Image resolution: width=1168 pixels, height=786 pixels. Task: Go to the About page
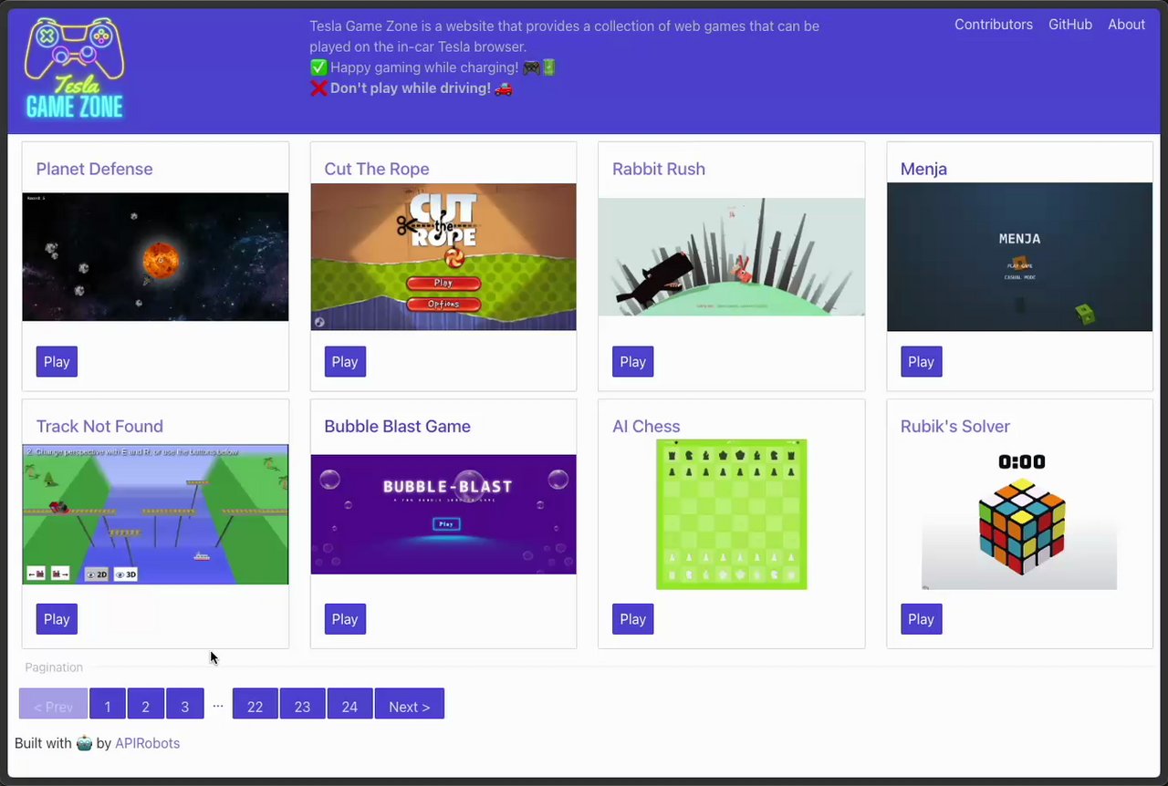click(x=1126, y=25)
